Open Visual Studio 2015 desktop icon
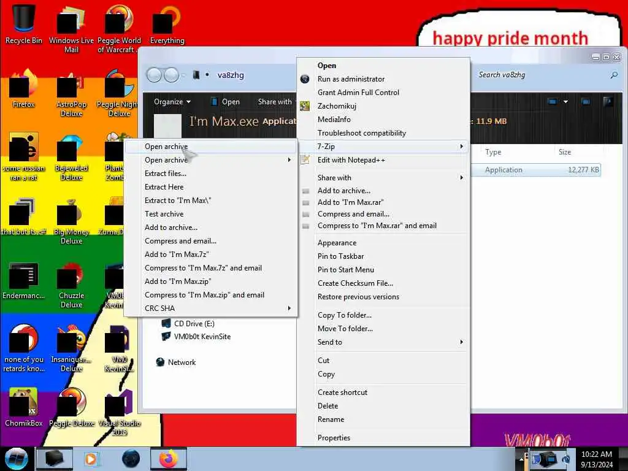628x471 pixels. coord(120,413)
